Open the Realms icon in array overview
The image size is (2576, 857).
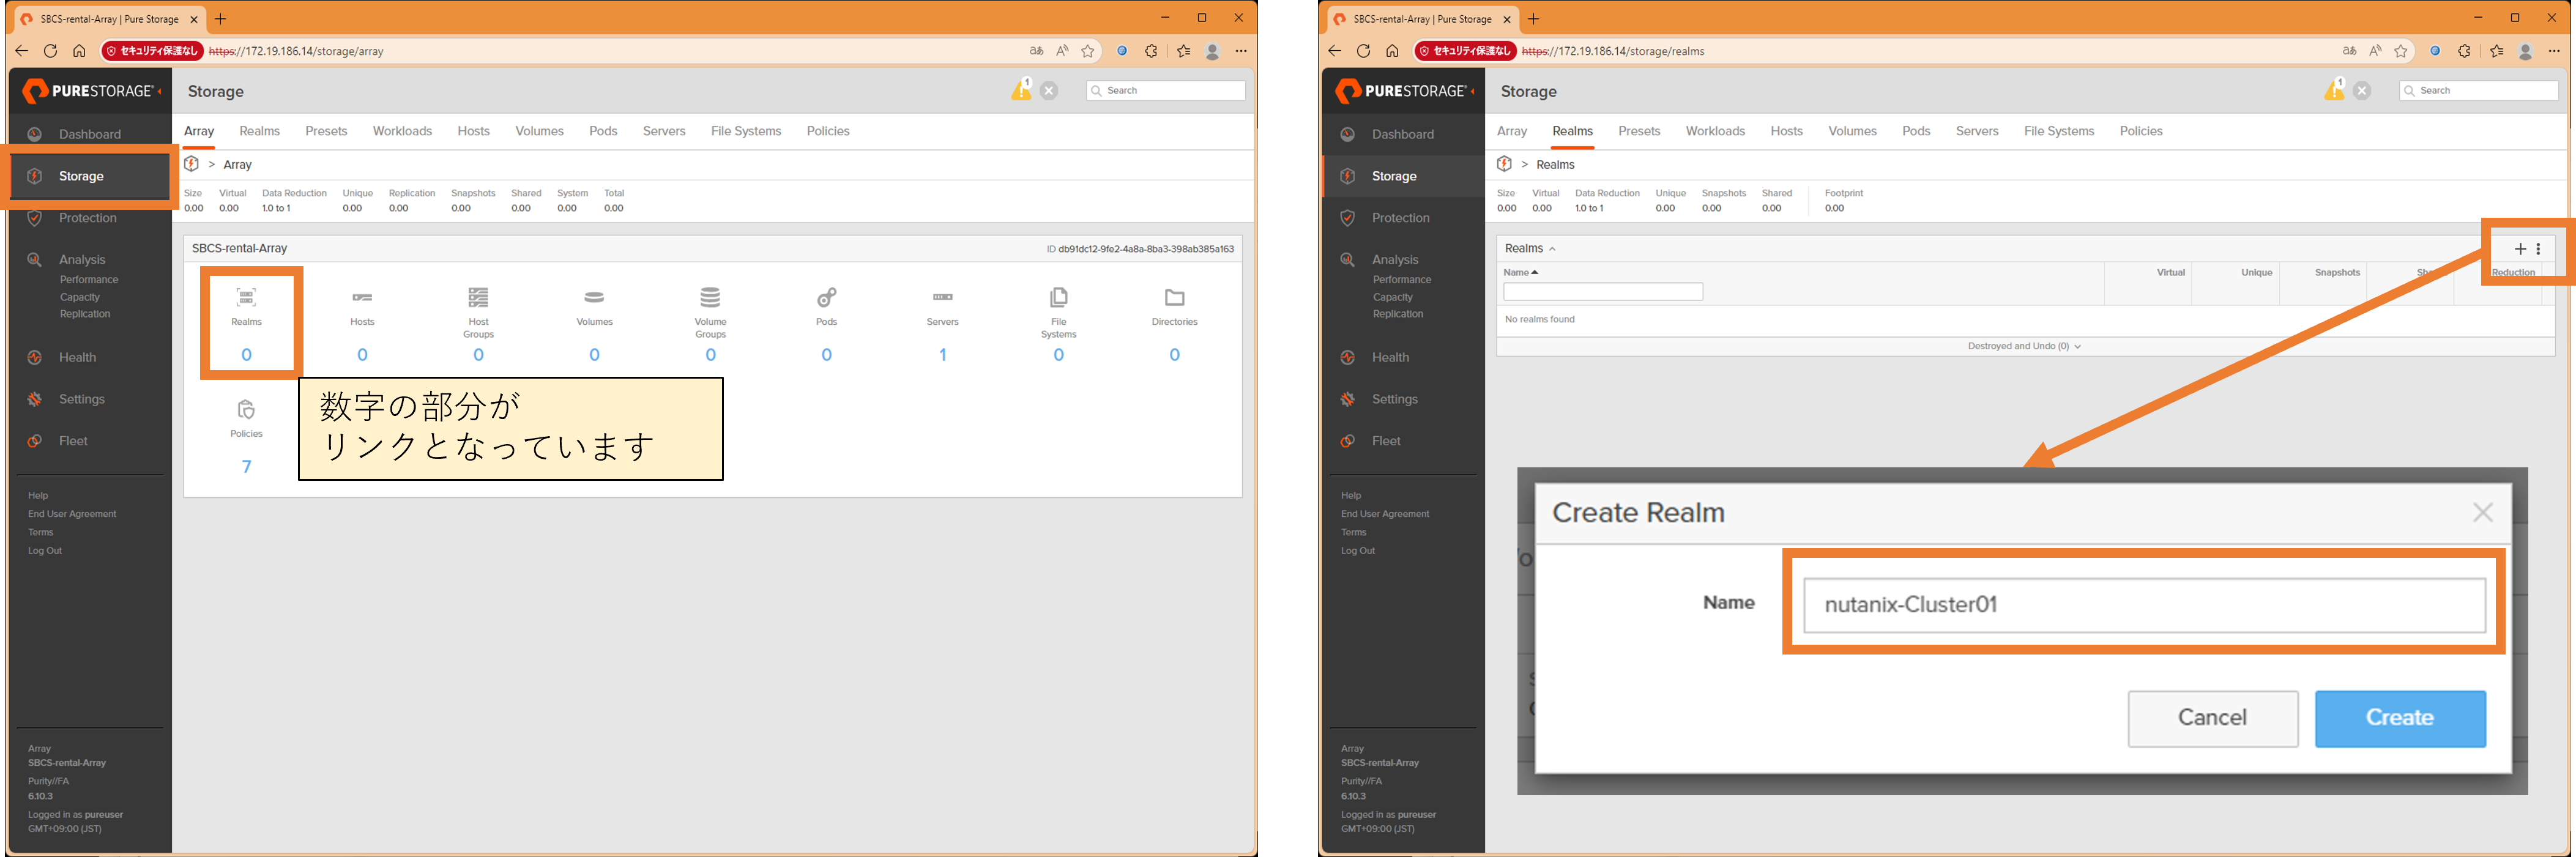tap(246, 297)
